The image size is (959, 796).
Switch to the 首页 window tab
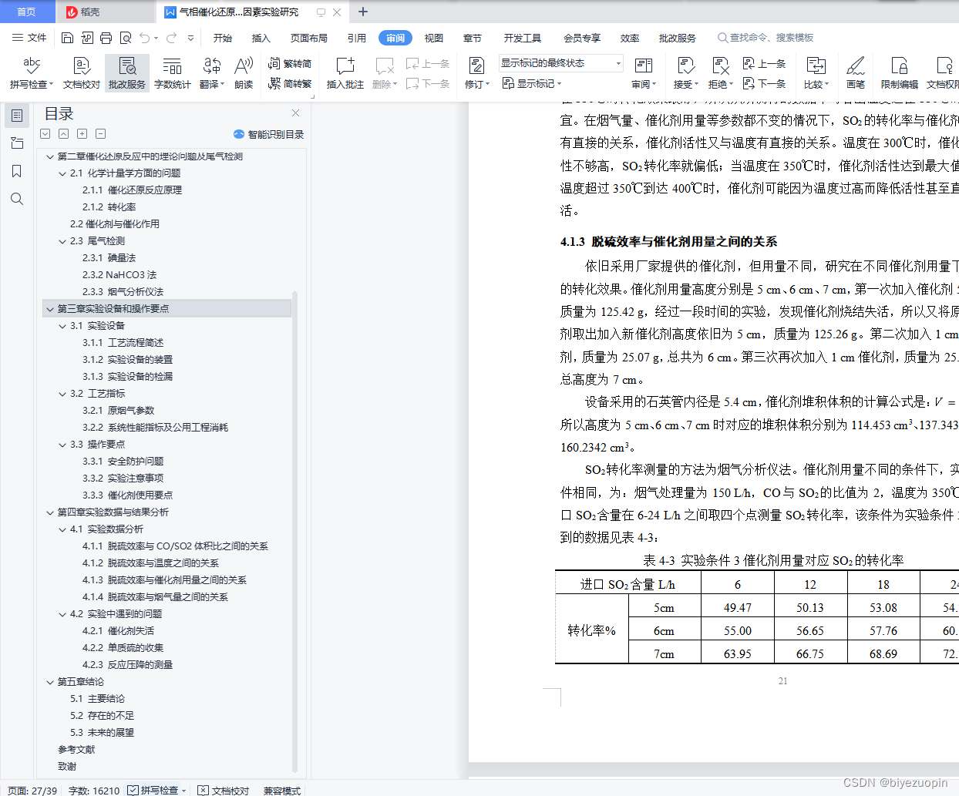27,12
